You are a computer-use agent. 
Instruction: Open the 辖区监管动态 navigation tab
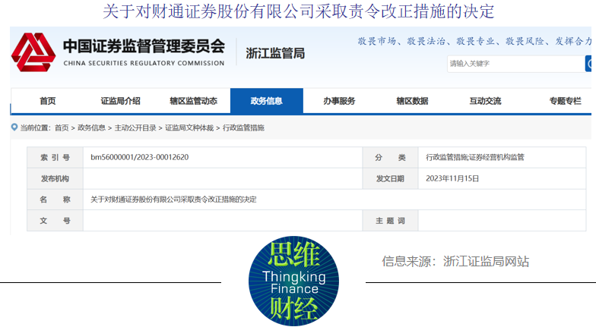(193, 101)
